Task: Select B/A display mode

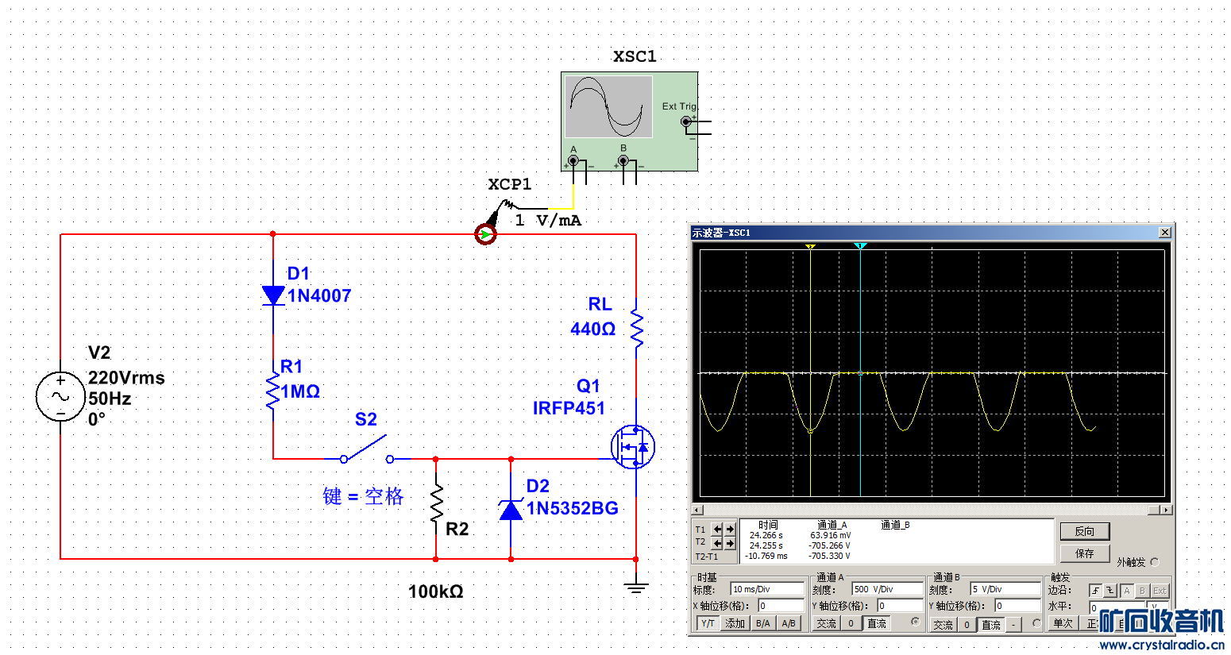Action: pyautogui.click(x=763, y=624)
